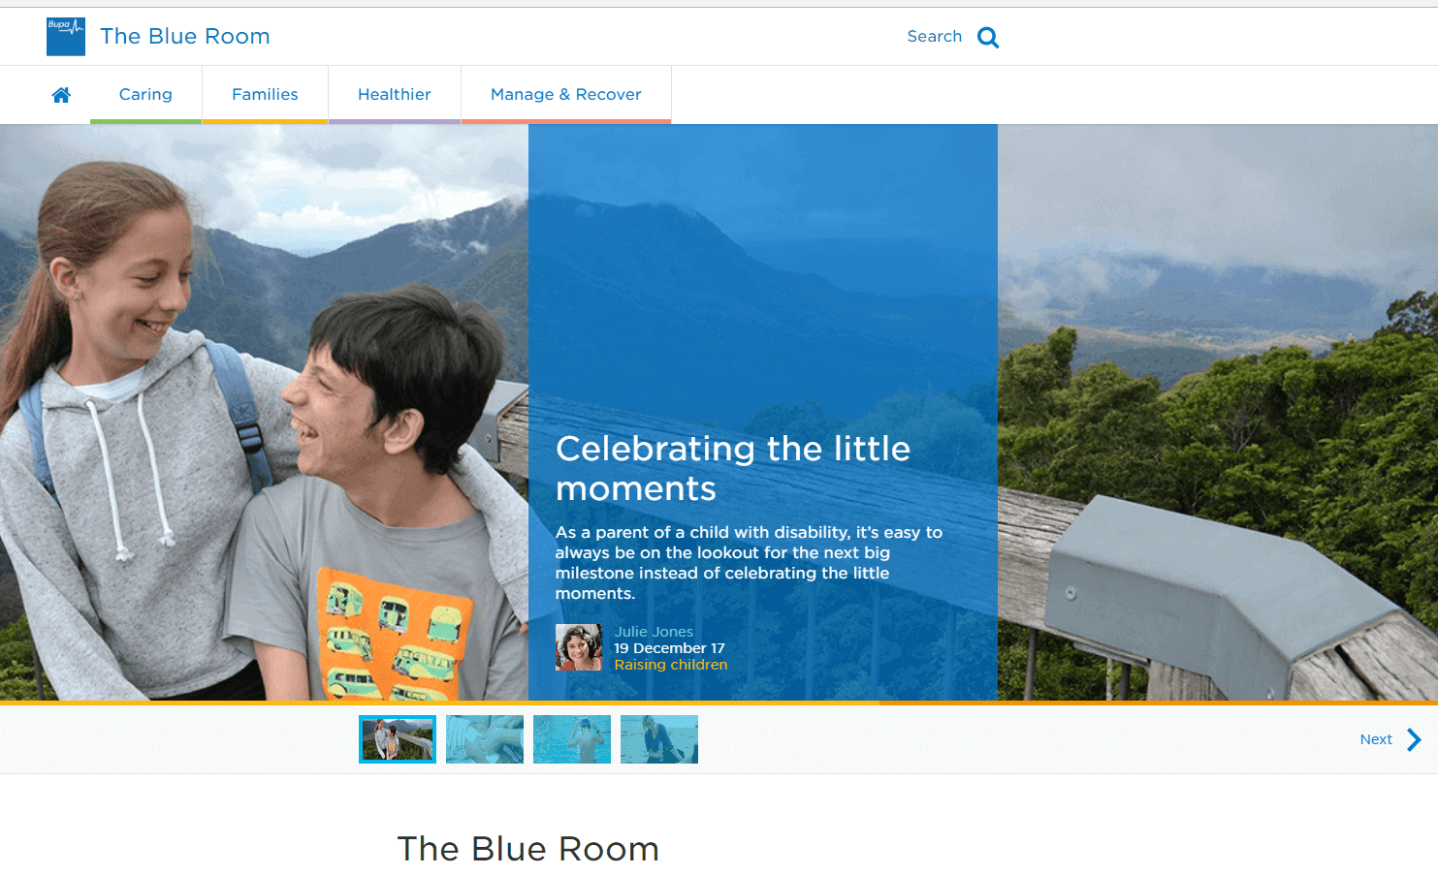Select the first carousel thumbnail with siblings
This screenshot has height=875, width=1438.
click(398, 739)
